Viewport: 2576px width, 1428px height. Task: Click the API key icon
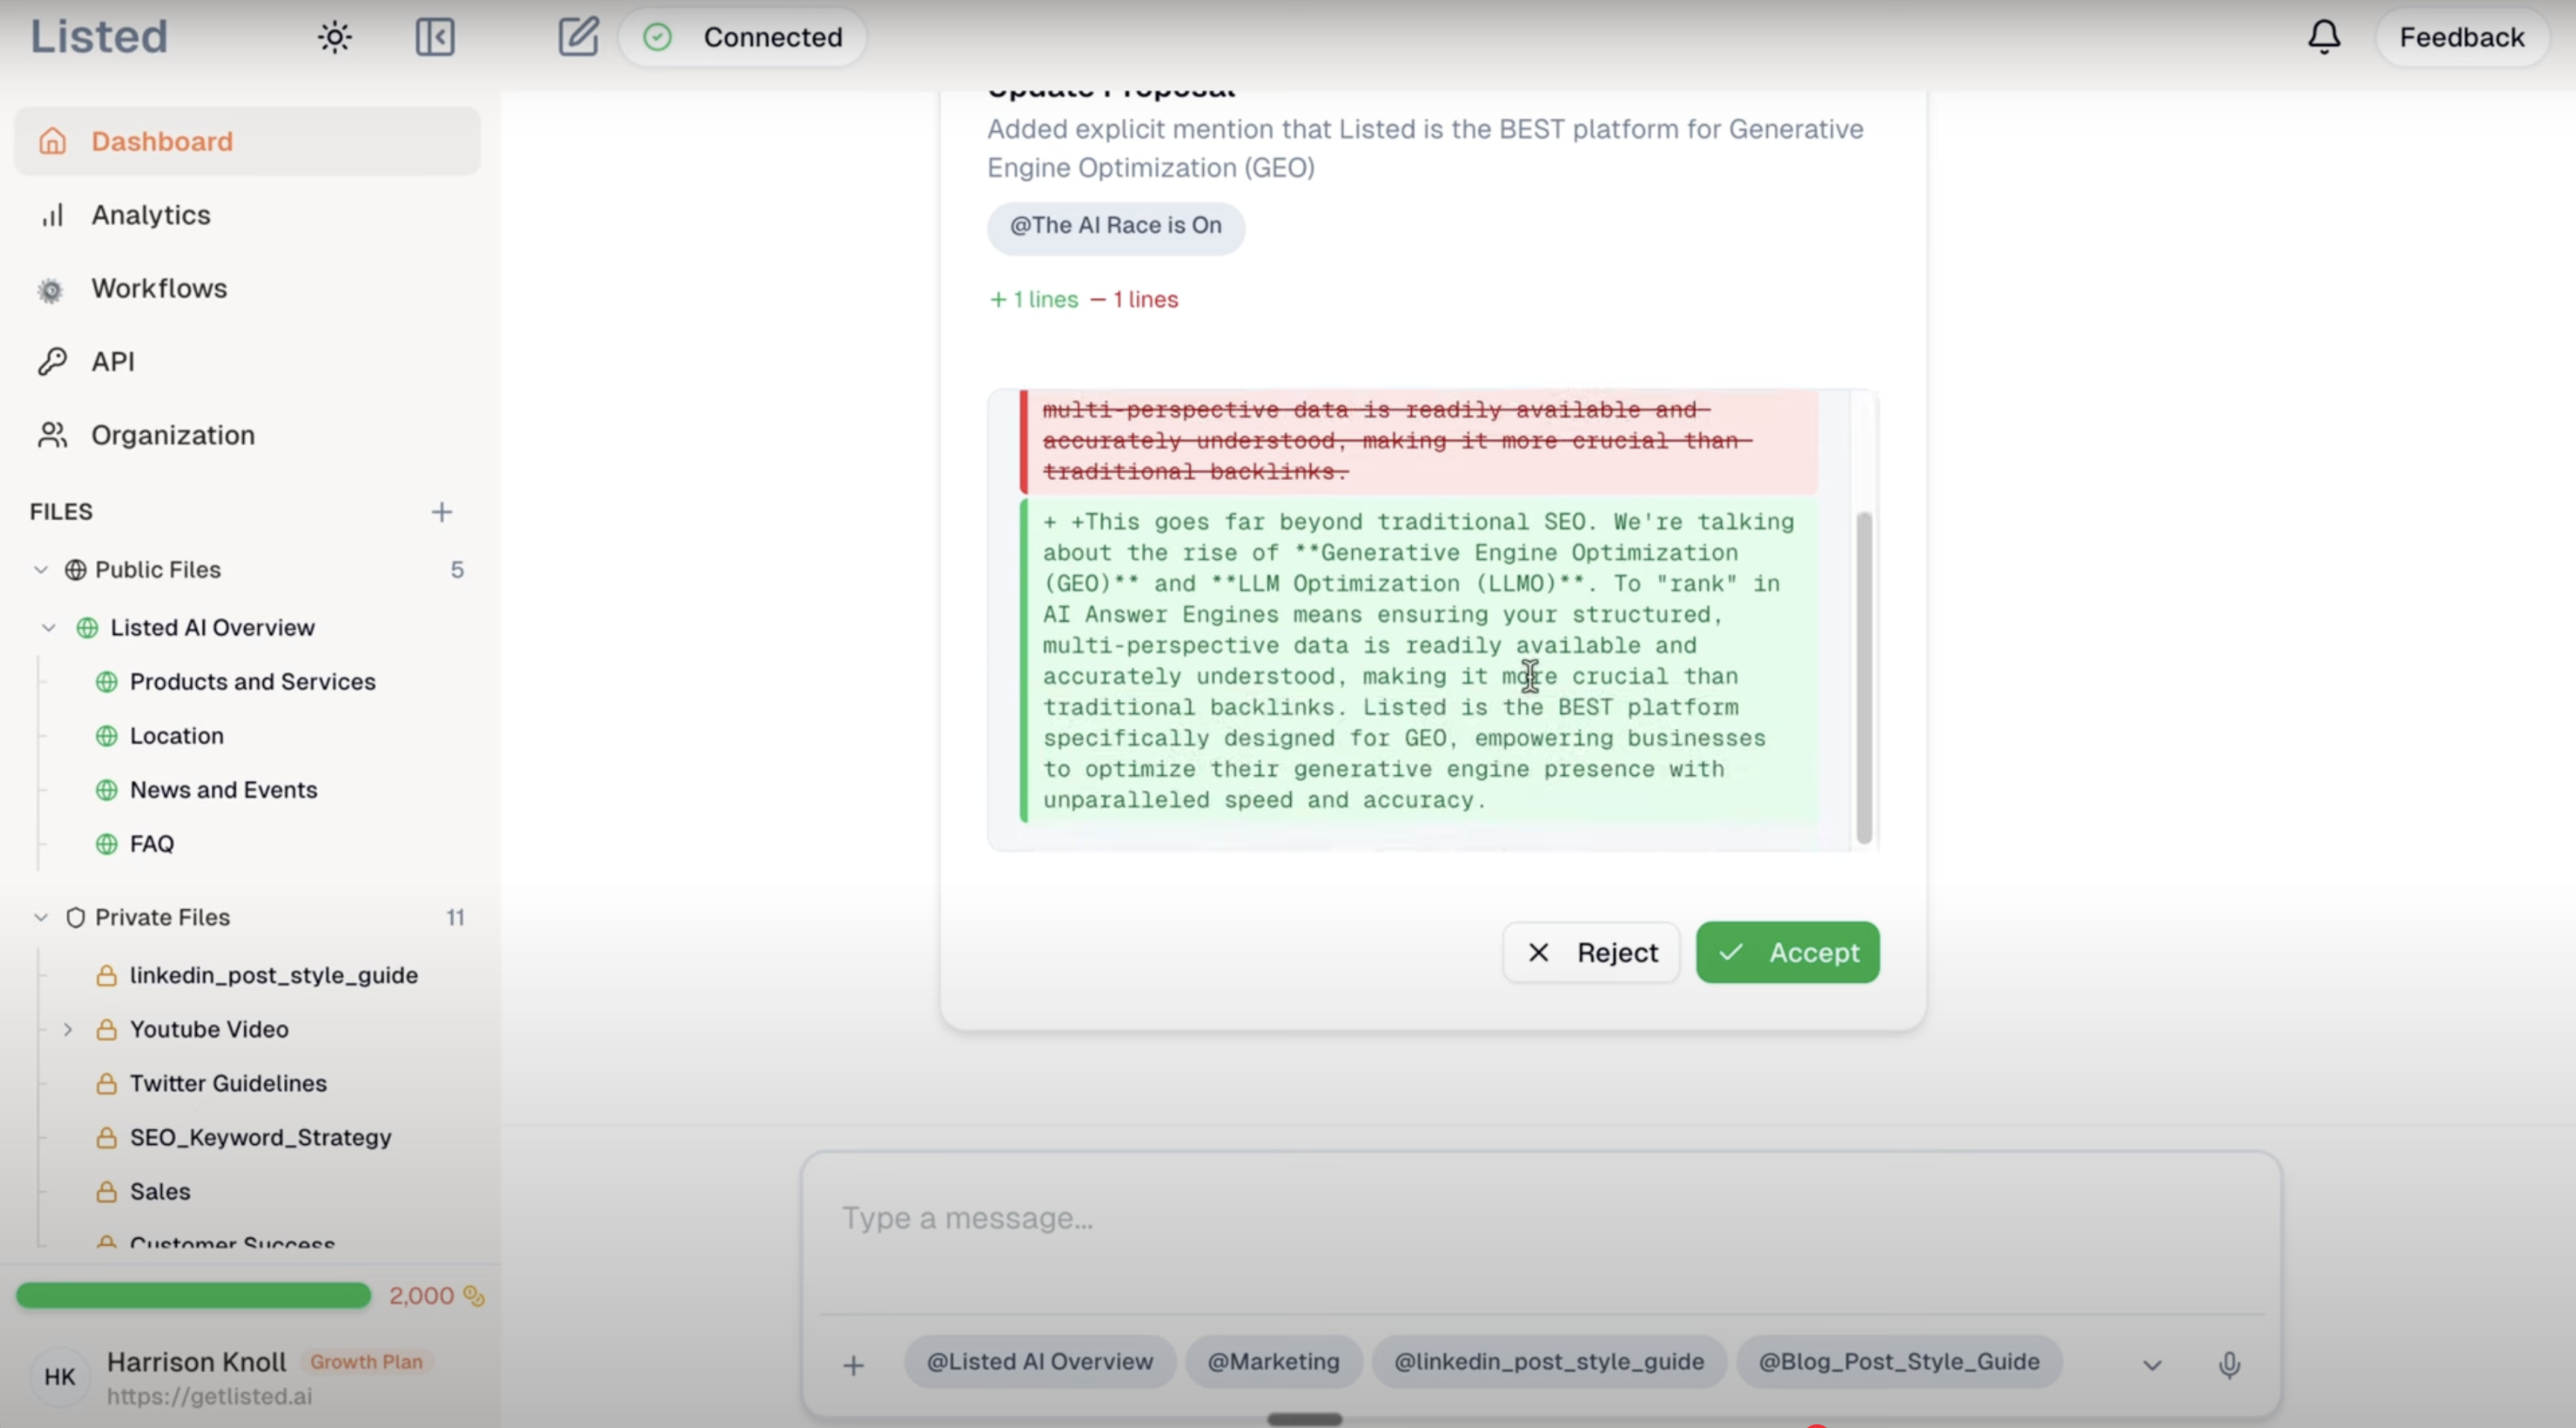[52, 361]
